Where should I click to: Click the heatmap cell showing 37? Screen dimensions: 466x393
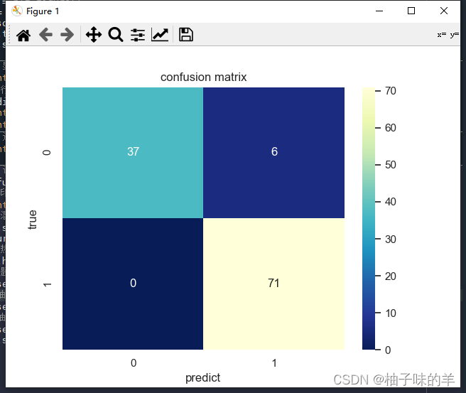coord(133,153)
